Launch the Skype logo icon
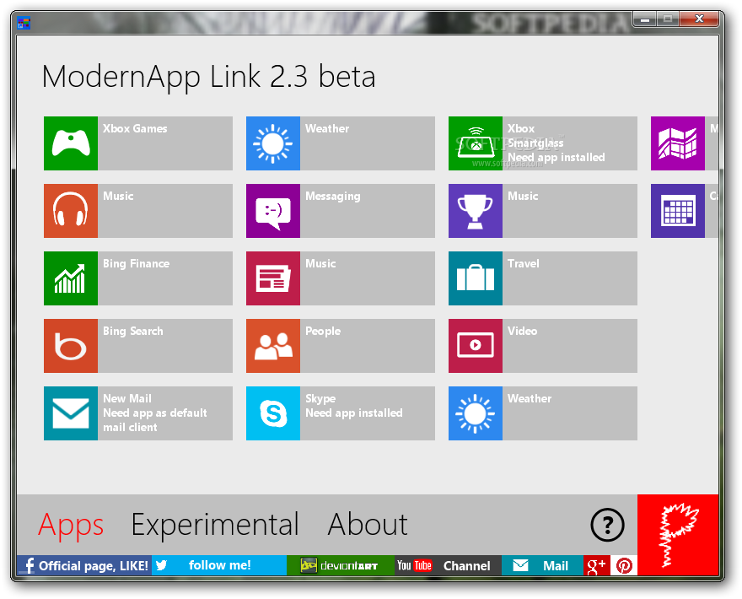 (273, 413)
